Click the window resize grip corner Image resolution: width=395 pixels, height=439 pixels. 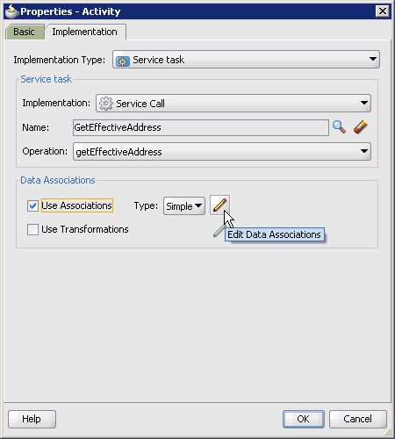pos(388,432)
